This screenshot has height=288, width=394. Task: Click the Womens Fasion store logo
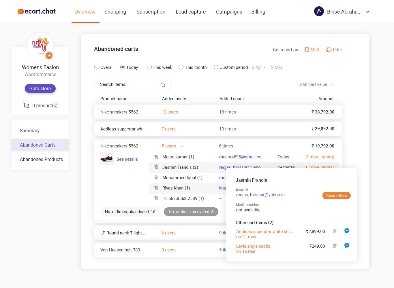[x=40, y=46]
